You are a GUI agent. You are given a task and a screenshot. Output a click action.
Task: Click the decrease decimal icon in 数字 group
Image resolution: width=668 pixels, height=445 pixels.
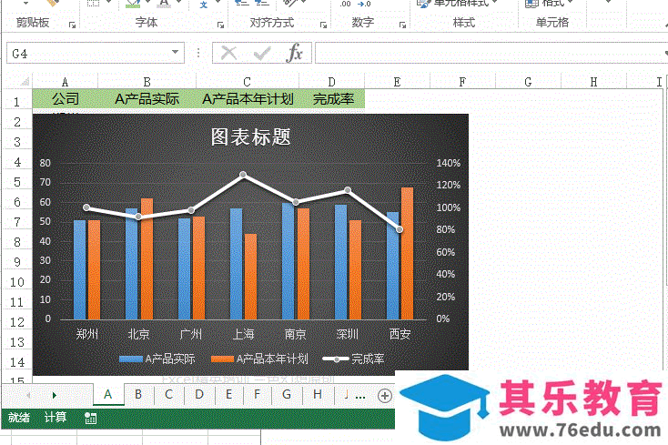[364, 4]
